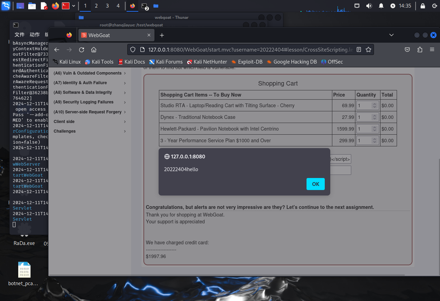The width and height of the screenshot is (440, 301).
Task: Open the Kali applications menu icon
Action: (x=6, y=6)
